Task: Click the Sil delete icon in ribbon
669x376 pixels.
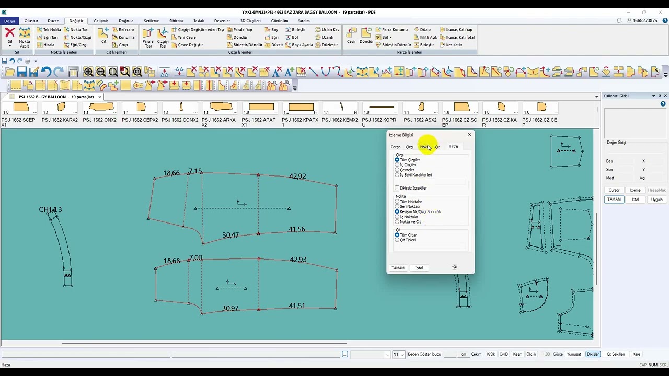Action: [9, 37]
